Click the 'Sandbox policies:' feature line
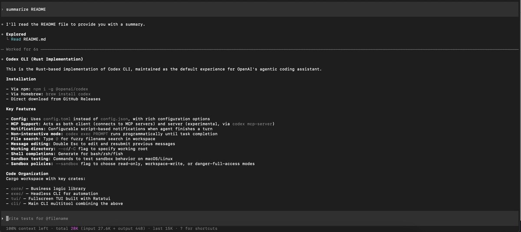The width and height of the screenshot is (521, 232). click(130, 164)
